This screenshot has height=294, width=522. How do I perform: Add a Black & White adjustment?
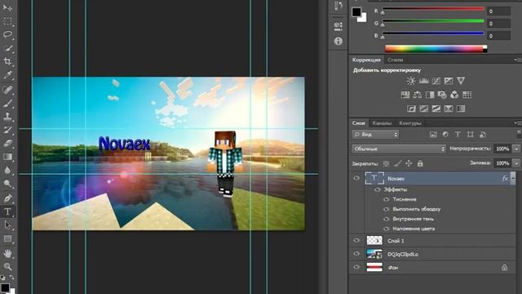click(430, 95)
